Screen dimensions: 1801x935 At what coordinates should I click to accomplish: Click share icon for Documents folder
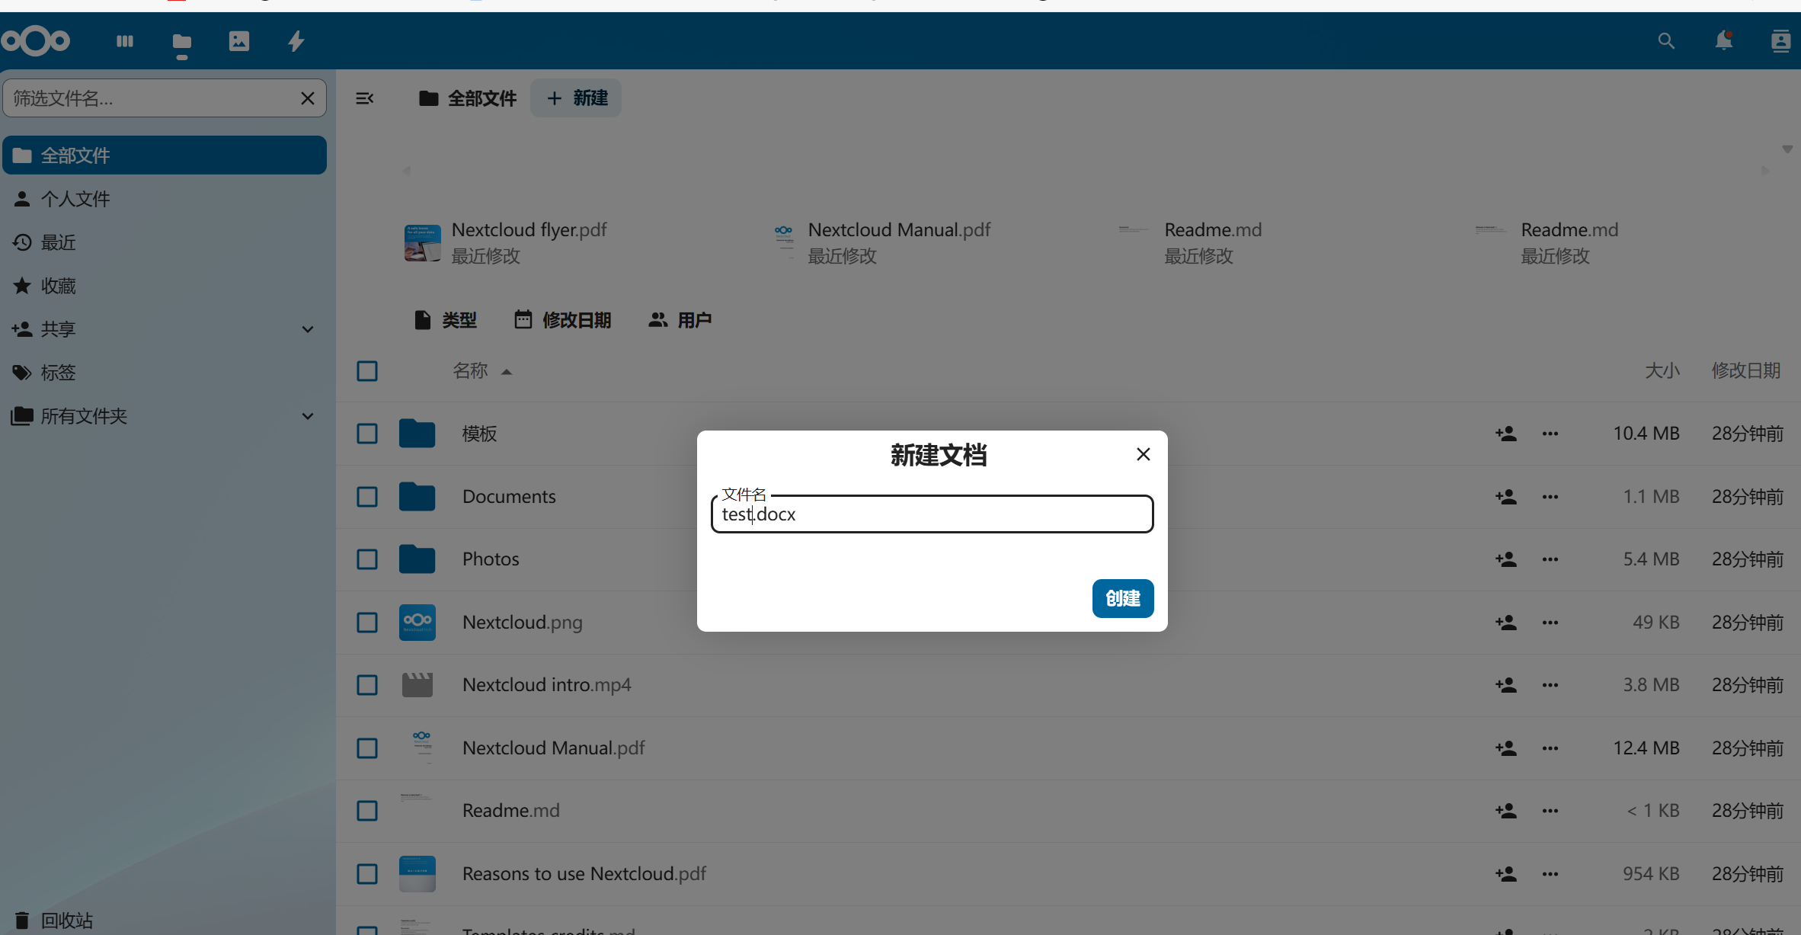(1505, 497)
